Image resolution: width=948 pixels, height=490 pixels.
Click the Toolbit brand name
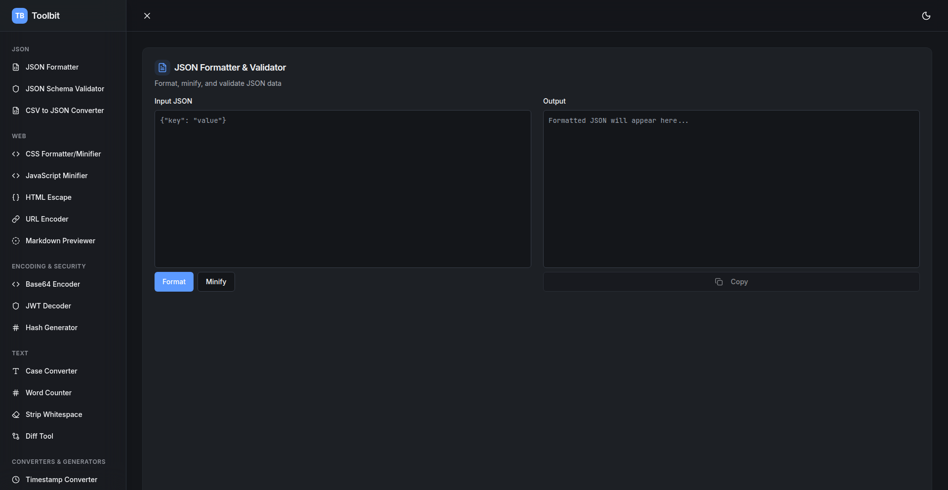[x=46, y=16]
